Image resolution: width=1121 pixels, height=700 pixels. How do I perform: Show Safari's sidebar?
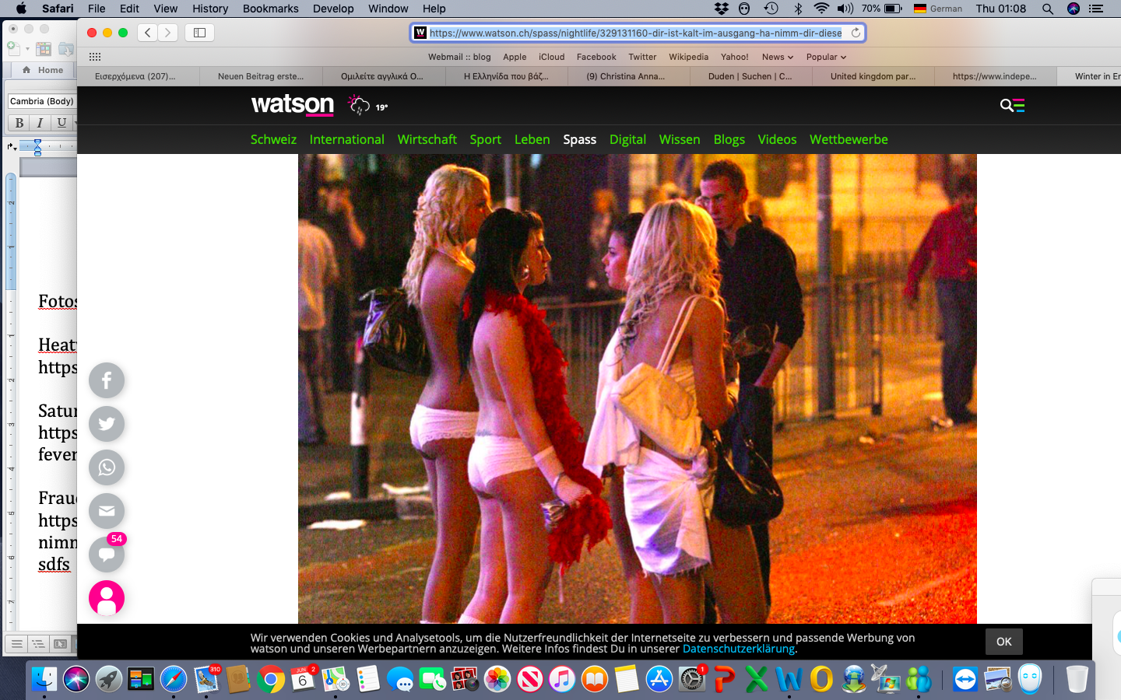pos(199,33)
